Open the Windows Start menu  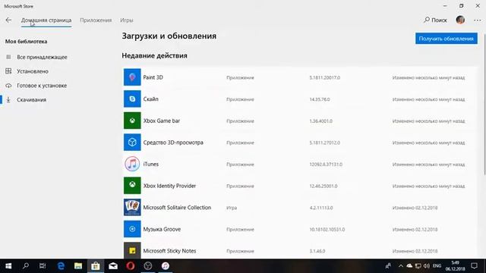click(8, 266)
